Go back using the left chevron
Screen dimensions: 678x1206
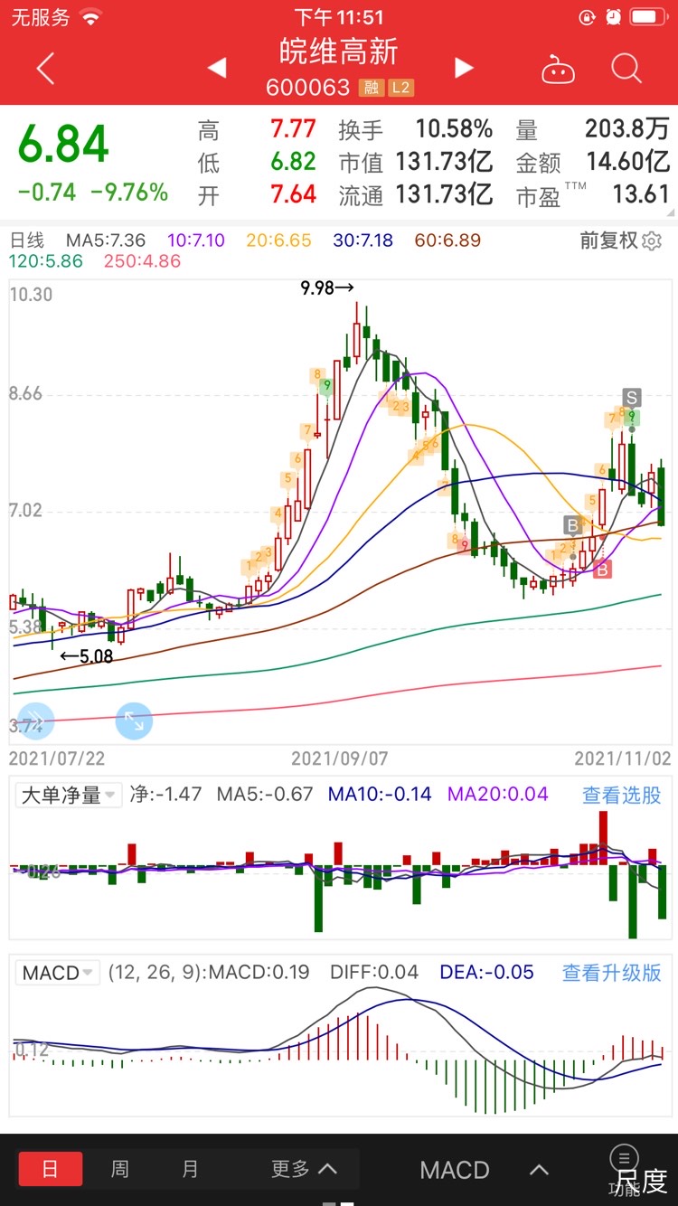tap(45, 68)
